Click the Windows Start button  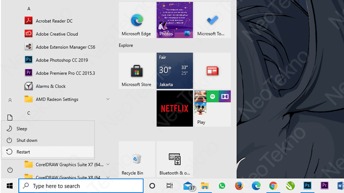click(x=10, y=186)
